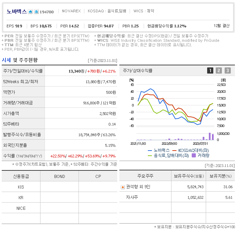This screenshot has height=232, width=238.
Task: Click the BOND column header
Action: click(60, 176)
